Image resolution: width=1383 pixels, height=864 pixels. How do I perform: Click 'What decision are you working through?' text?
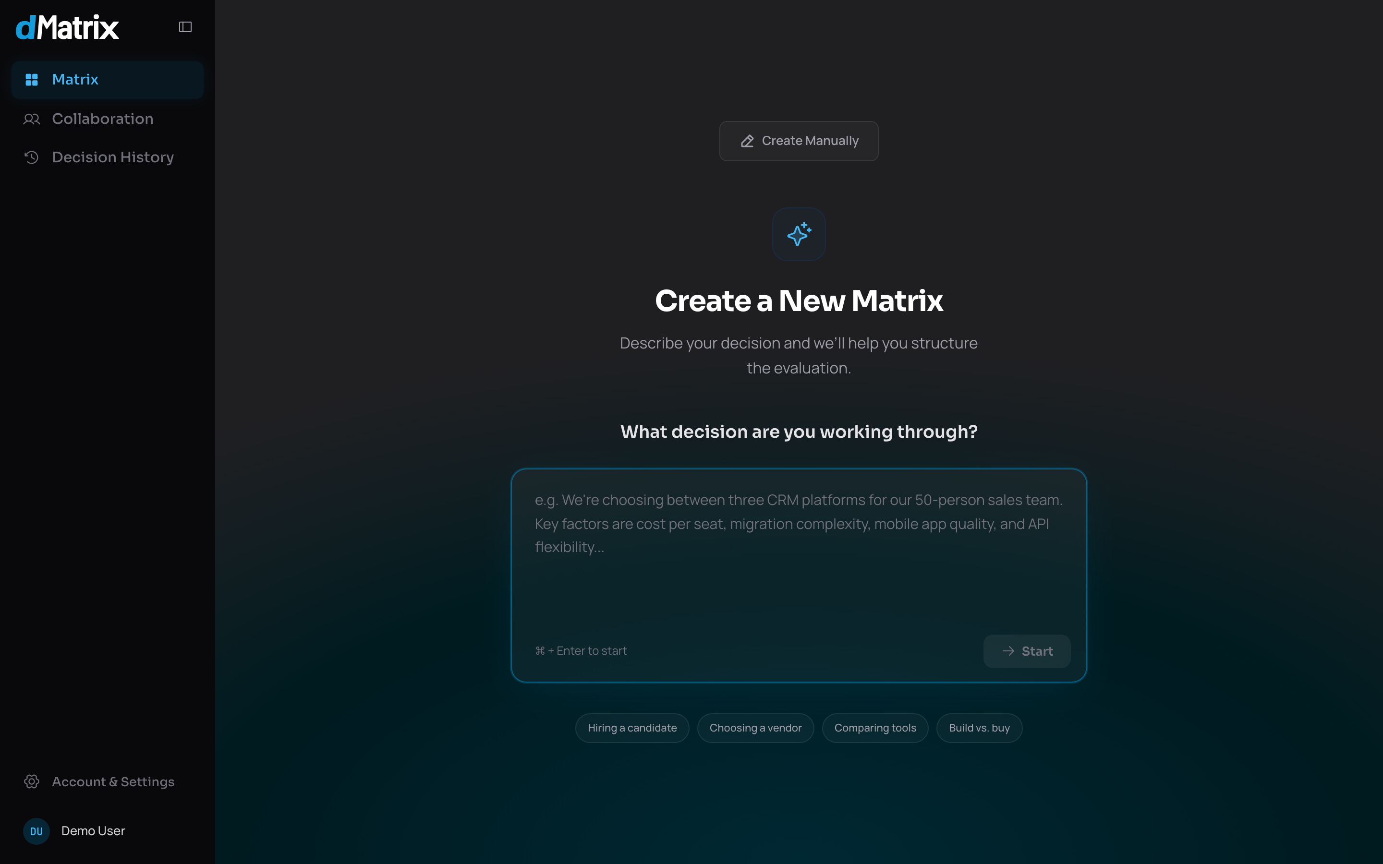click(799, 432)
